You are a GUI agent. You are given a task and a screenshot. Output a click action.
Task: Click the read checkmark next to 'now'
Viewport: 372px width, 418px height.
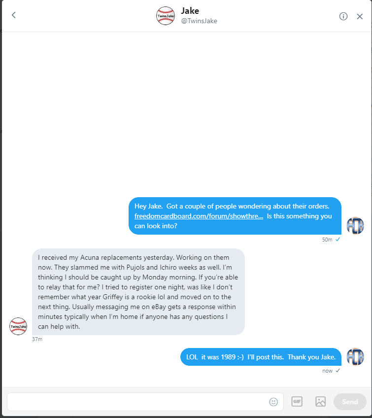click(338, 371)
